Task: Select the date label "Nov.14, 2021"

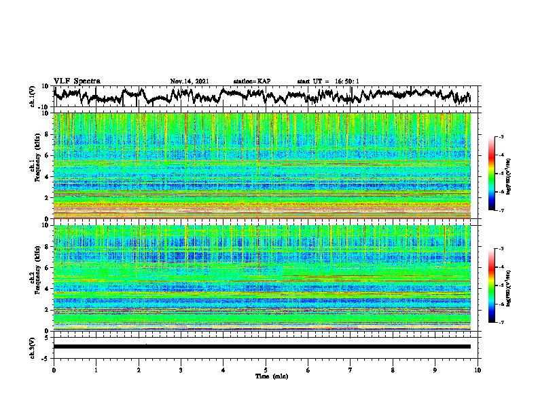Action: click(190, 81)
